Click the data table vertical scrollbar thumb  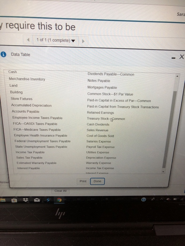pos(169,129)
